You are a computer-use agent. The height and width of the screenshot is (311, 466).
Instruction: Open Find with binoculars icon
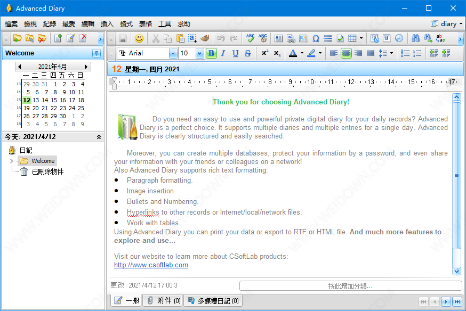(x=415, y=38)
